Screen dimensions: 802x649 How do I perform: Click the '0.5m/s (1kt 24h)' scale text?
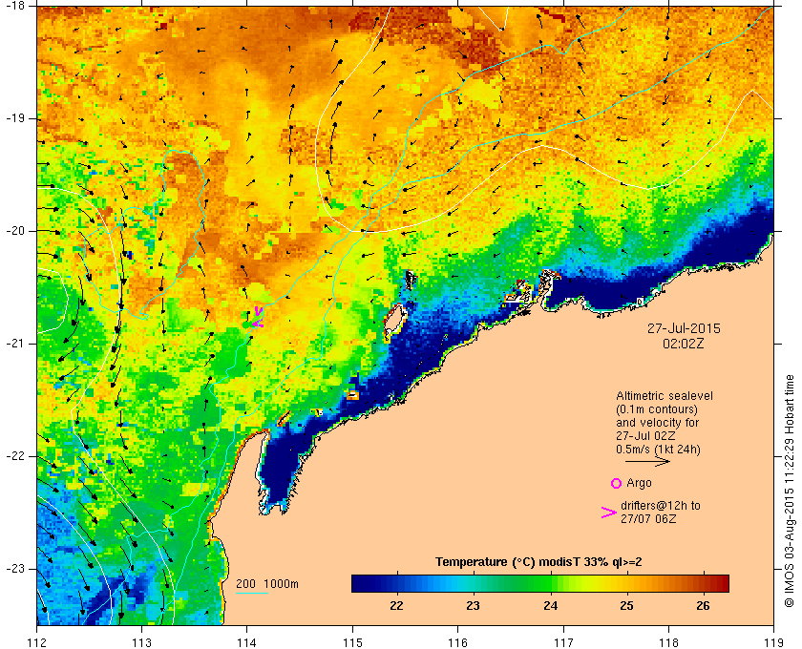[658, 450]
